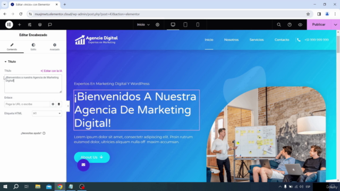Click the Expertos En Marketing Digital subtitle

(112, 84)
